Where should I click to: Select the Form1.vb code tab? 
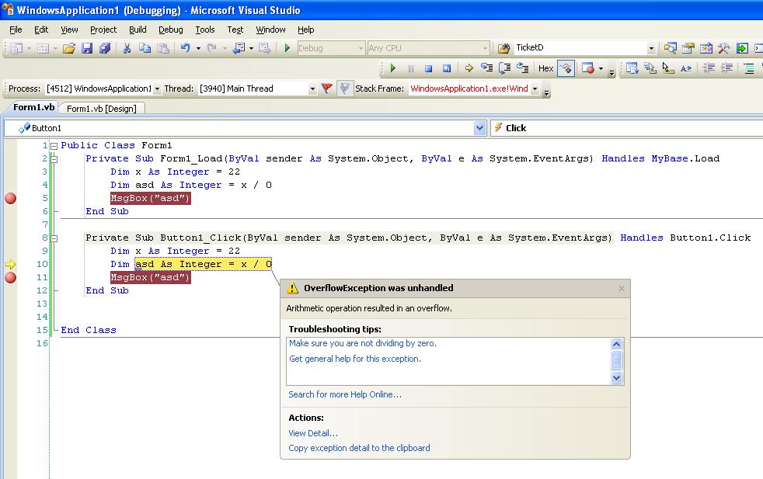pos(33,107)
